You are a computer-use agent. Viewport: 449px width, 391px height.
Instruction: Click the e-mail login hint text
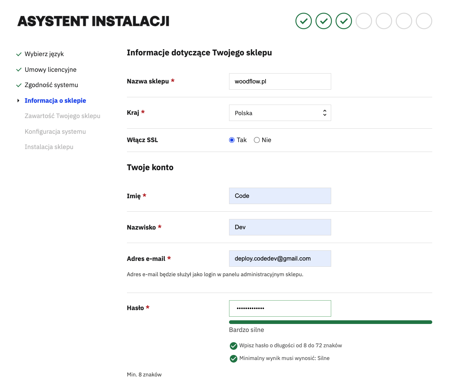point(215,274)
